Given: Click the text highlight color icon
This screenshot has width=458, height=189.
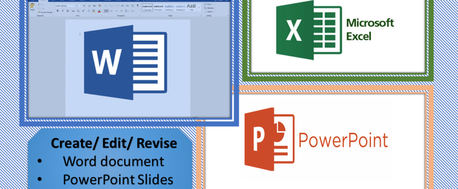Looking at the screenshot, I should coord(93,11).
